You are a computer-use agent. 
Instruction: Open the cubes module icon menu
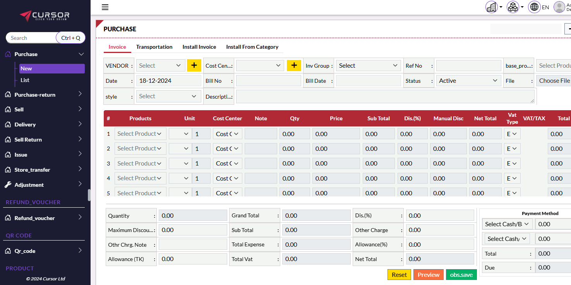tap(513, 7)
